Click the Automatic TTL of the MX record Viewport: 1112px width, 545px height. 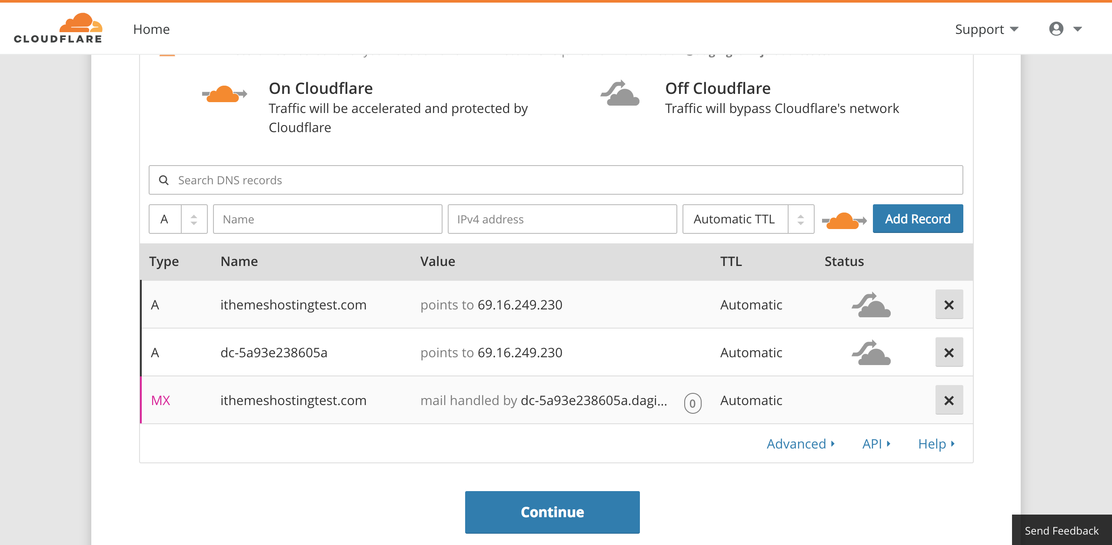tap(751, 400)
